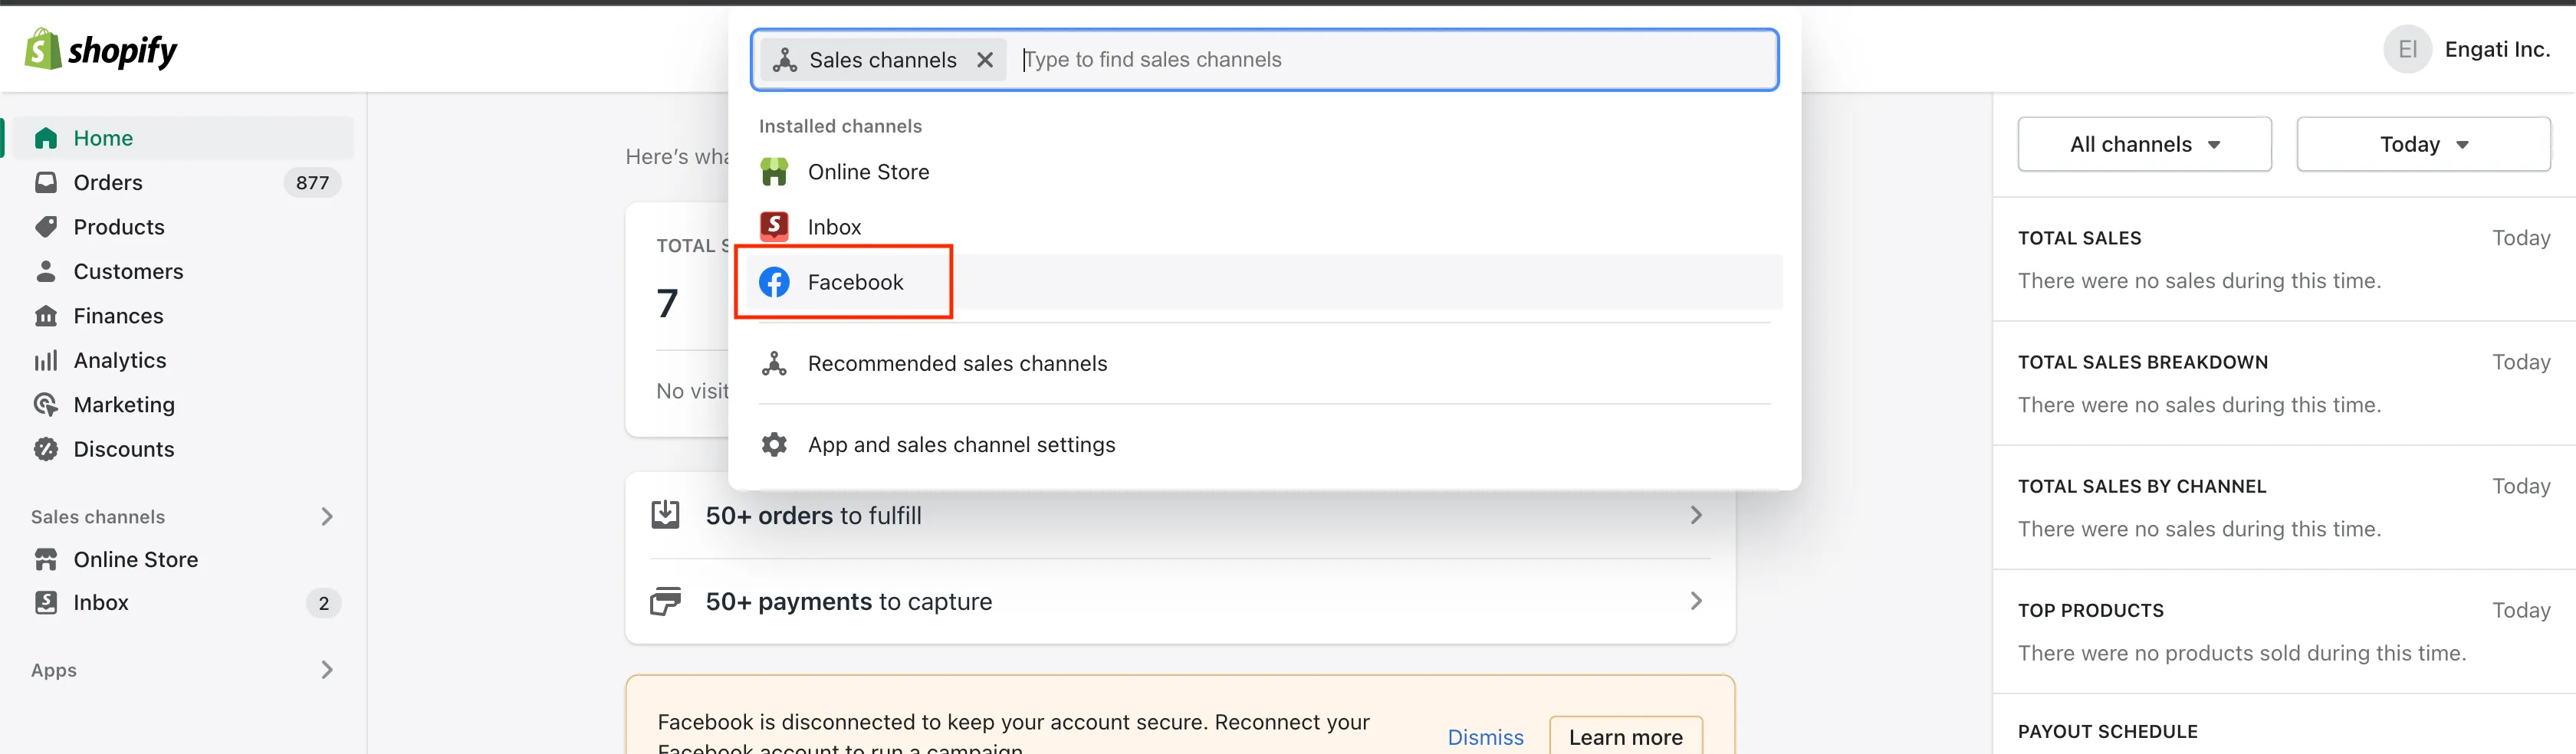
Task: Open 50+ orders to fulfill
Action: coord(1180,516)
